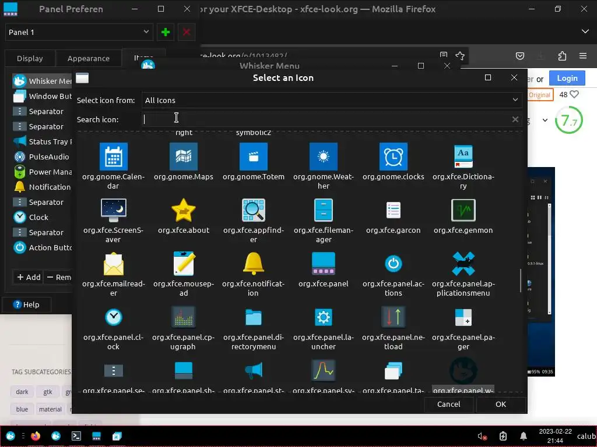Select the org.gnome.Weather icon
This screenshot has height=447, width=597.
pos(323,157)
